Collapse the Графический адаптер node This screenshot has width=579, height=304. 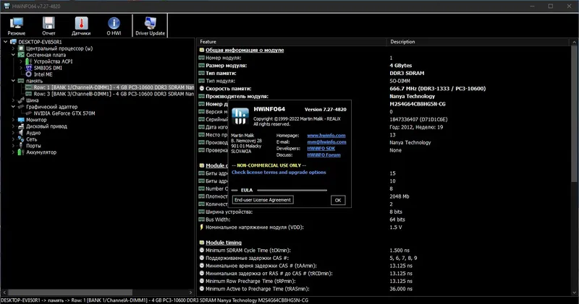point(13,107)
